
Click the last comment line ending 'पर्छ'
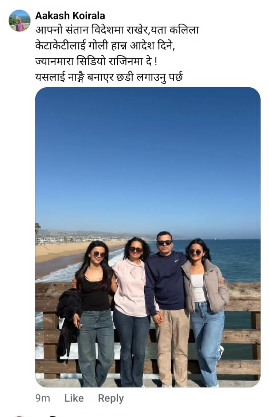coord(109,77)
